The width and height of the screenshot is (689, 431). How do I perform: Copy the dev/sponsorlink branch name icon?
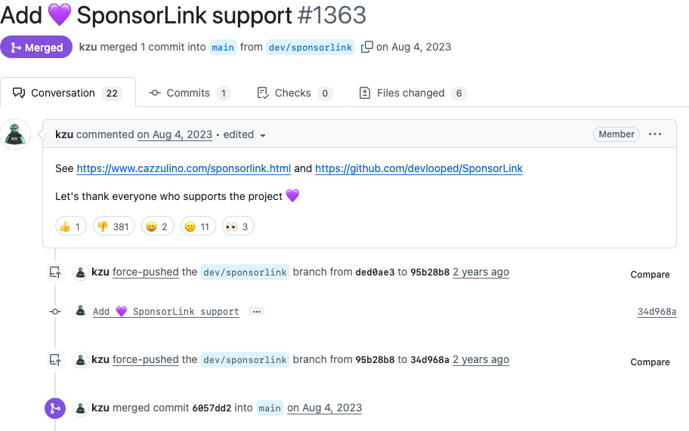coord(367,47)
